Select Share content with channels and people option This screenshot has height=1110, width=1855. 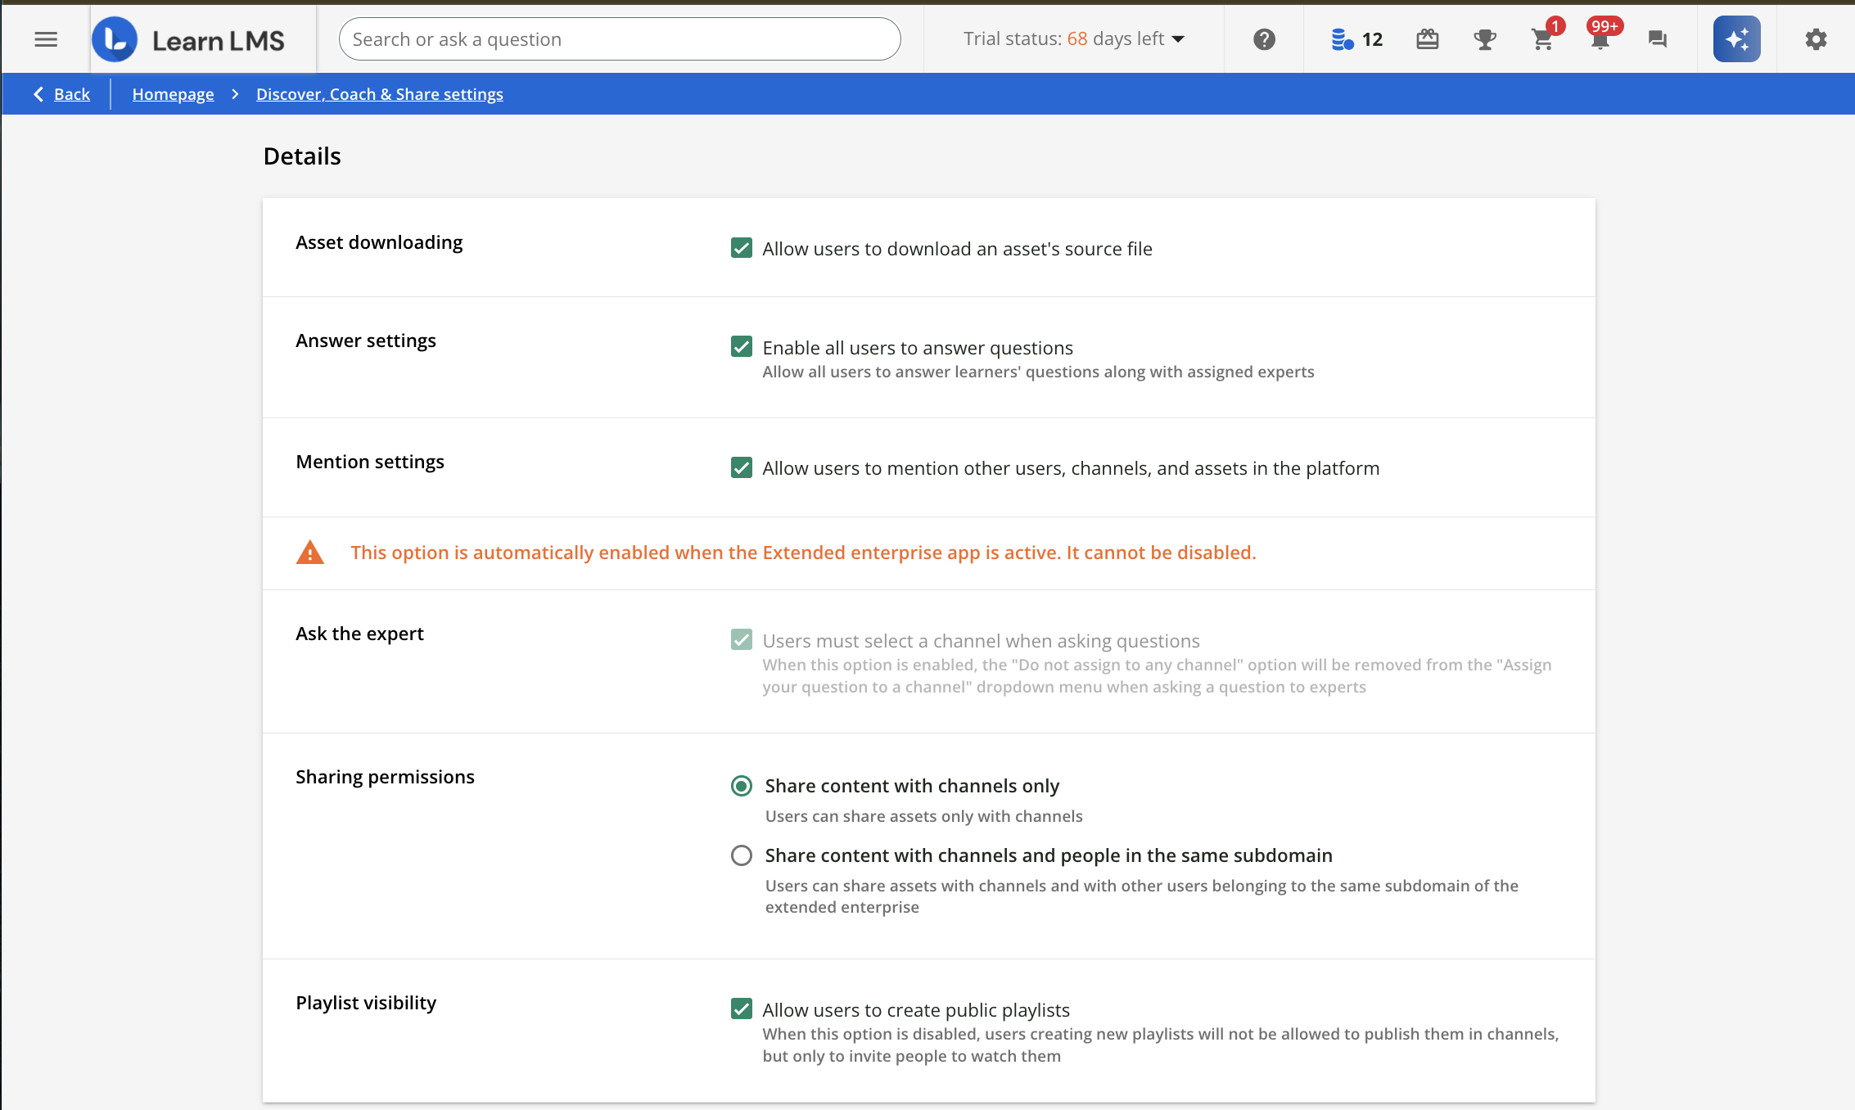742,855
